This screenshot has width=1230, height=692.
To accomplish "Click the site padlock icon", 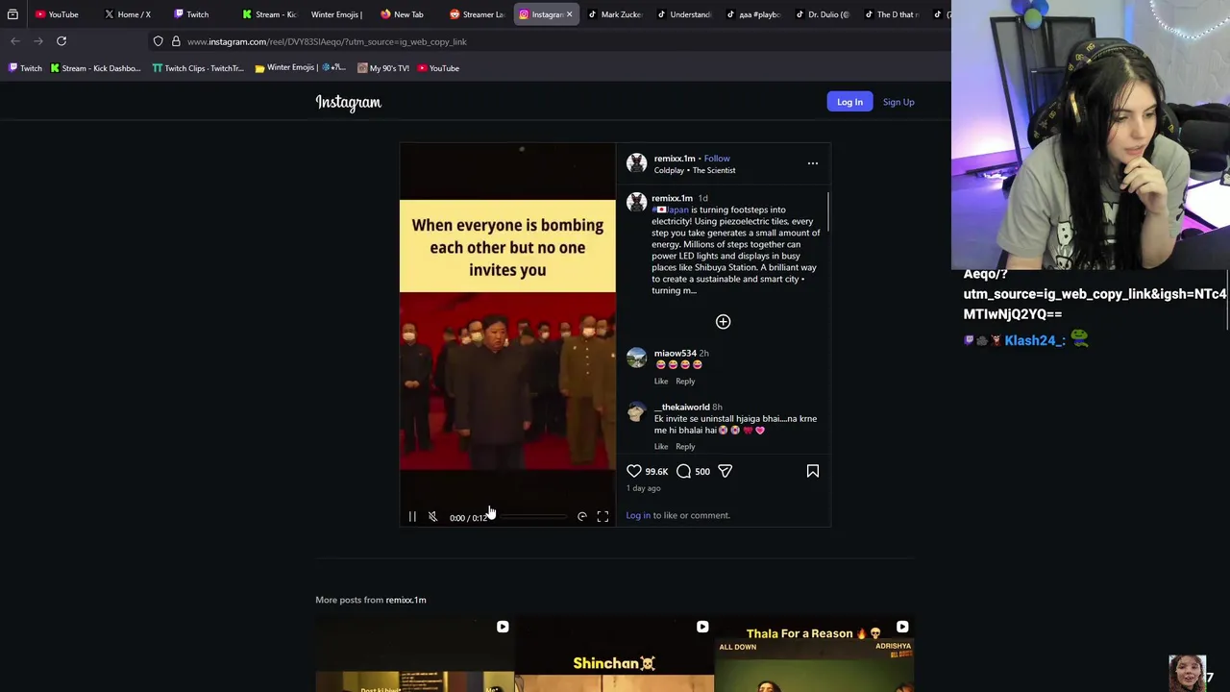I will coord(176,41).
